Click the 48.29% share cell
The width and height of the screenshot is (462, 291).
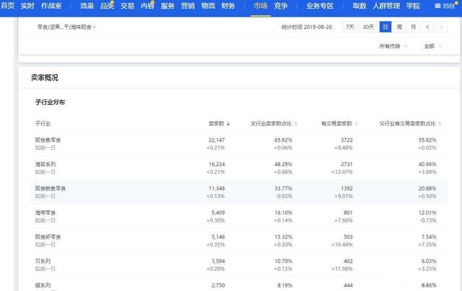pyautogui.click(x=283, y=164)
